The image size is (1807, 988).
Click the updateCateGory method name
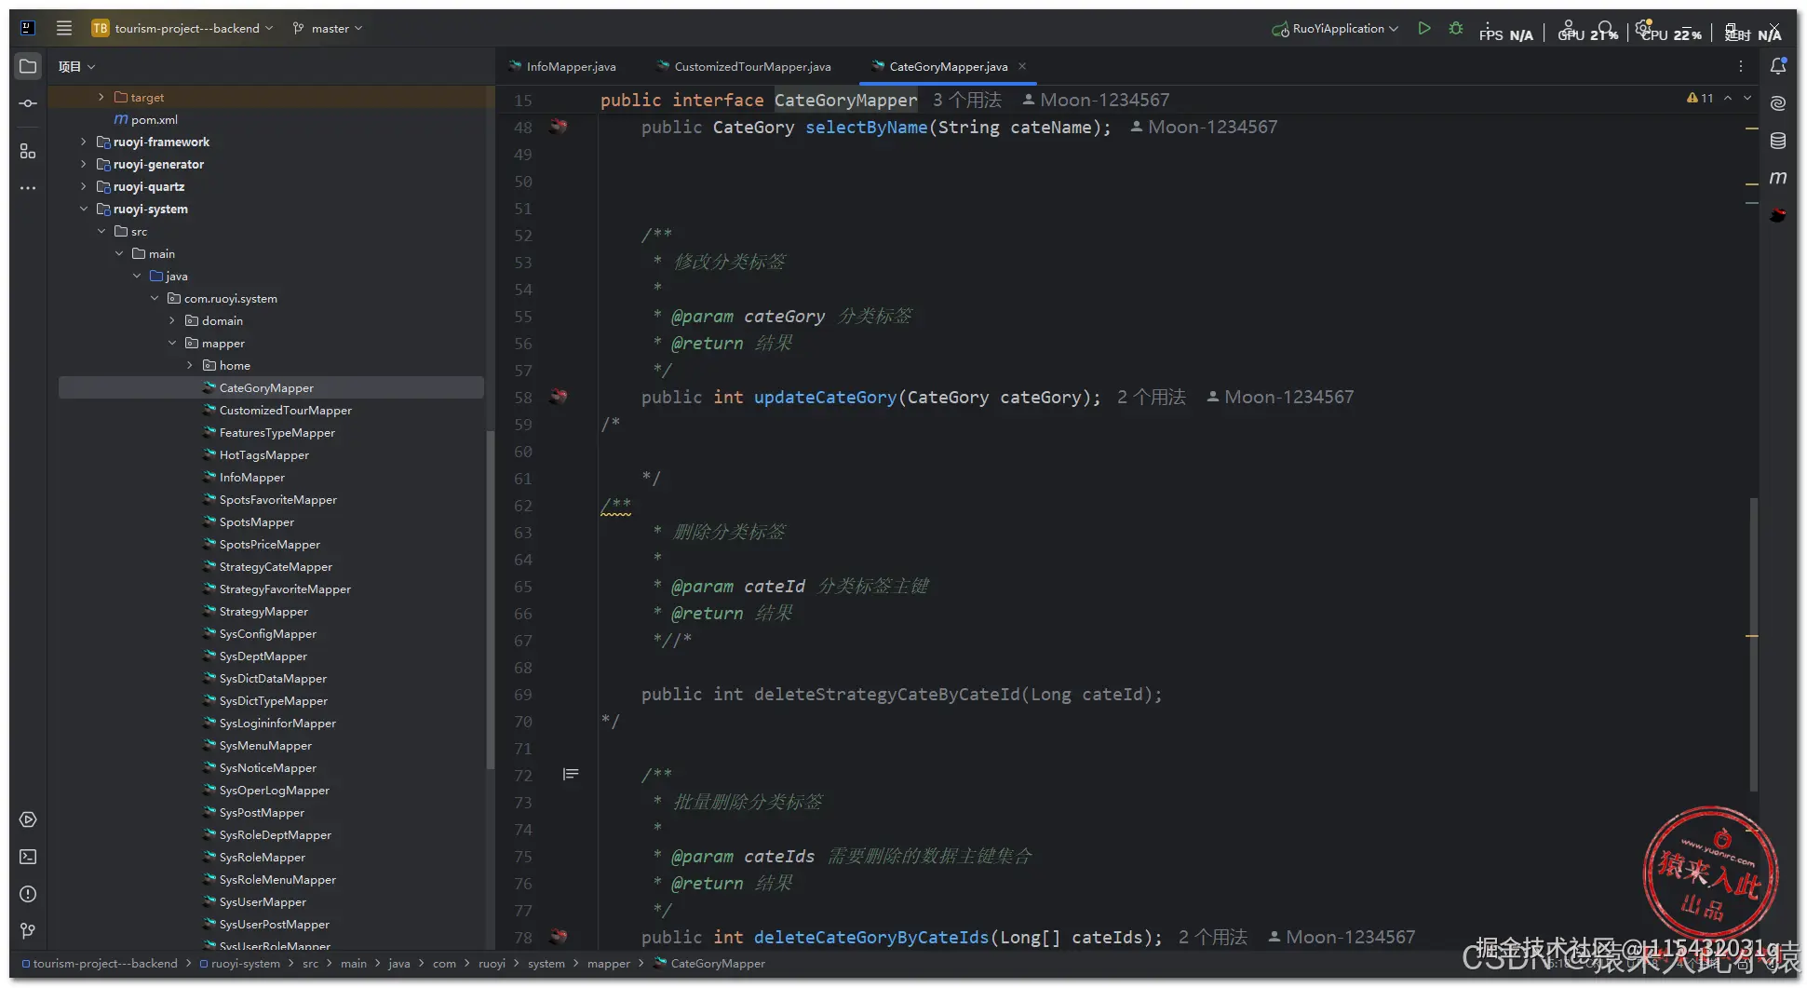[x=825, y=397]
